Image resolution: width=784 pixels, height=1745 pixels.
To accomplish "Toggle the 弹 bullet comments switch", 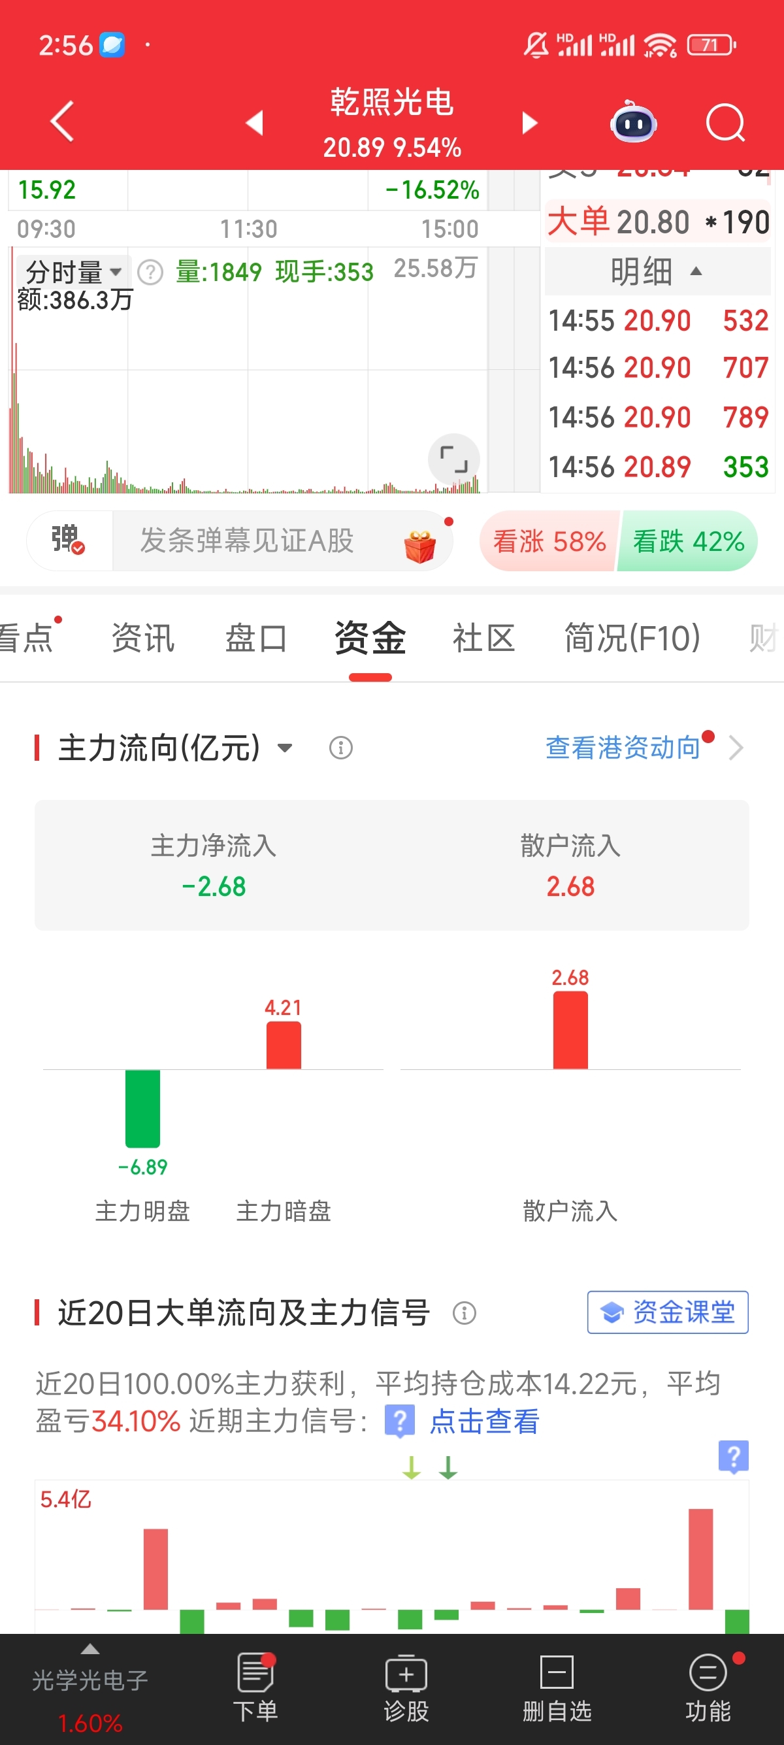I will (x=69, y=540).
